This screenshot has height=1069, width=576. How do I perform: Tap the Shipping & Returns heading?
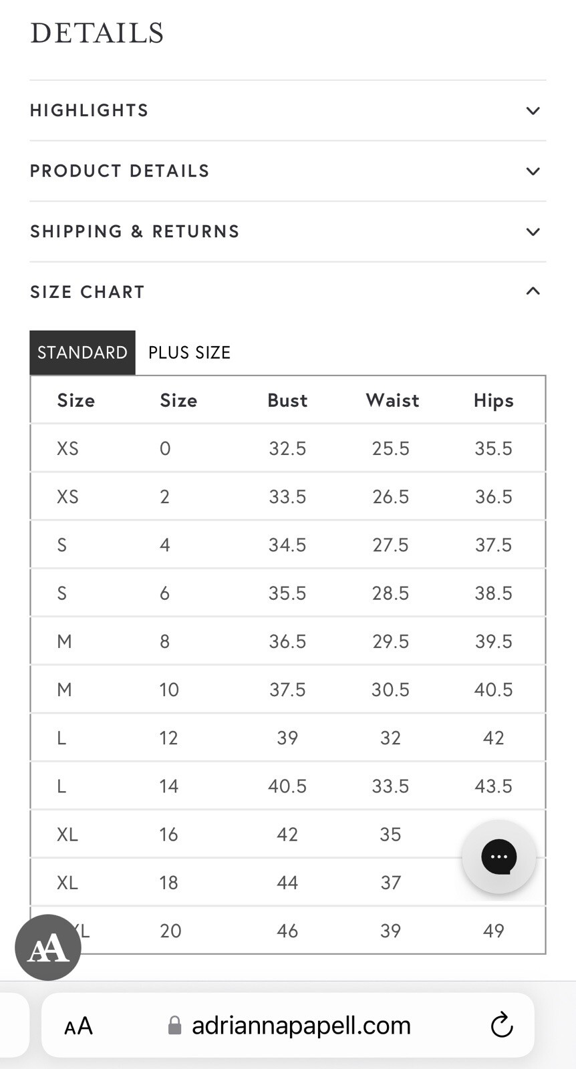pos(134,232)
